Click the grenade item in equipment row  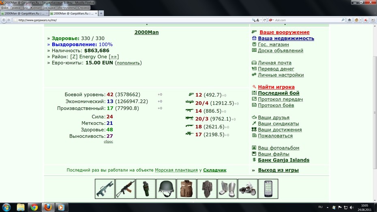pos(146,188)
